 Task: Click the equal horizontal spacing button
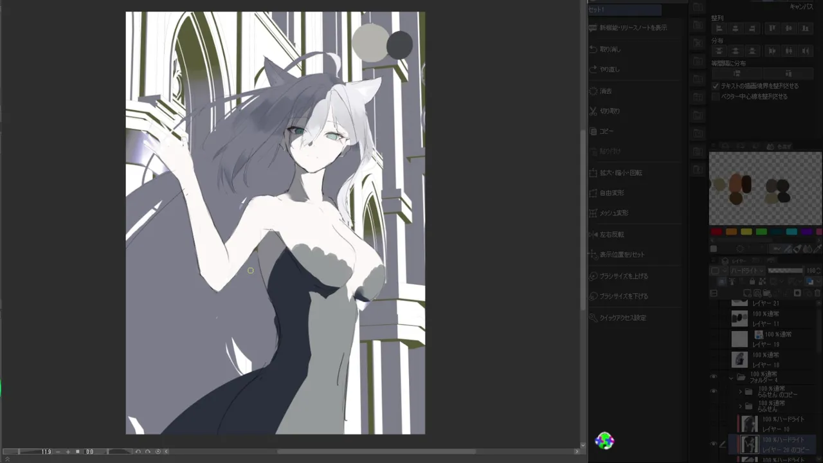click(788, 74)
